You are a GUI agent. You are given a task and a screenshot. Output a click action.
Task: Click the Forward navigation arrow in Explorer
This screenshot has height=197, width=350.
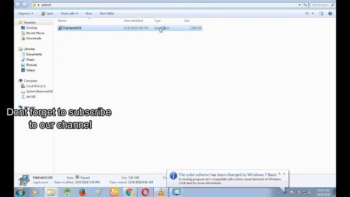[25, 5]
